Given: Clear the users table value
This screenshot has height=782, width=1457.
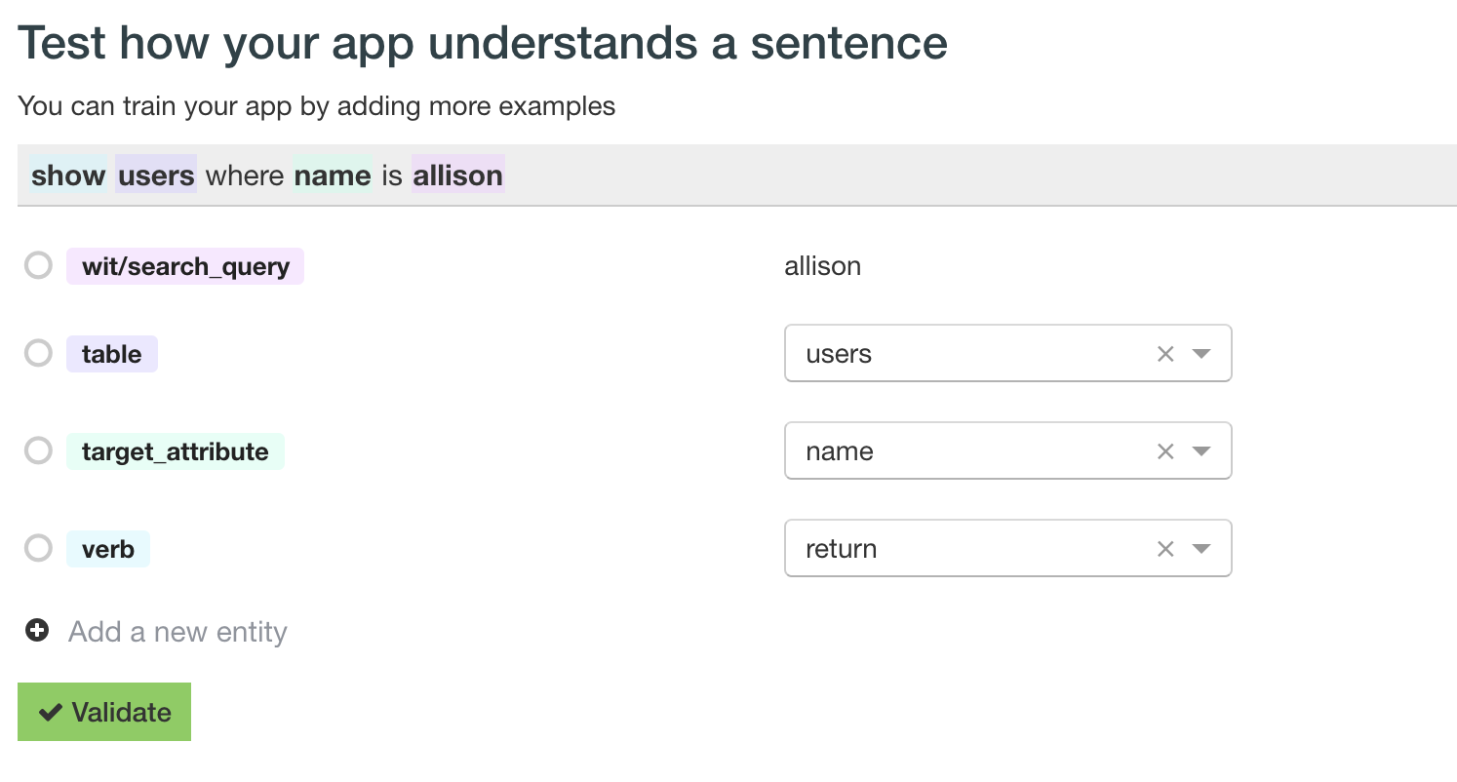Looking at the screenshot, I should pyautogui.click(x=1165, y=354).
